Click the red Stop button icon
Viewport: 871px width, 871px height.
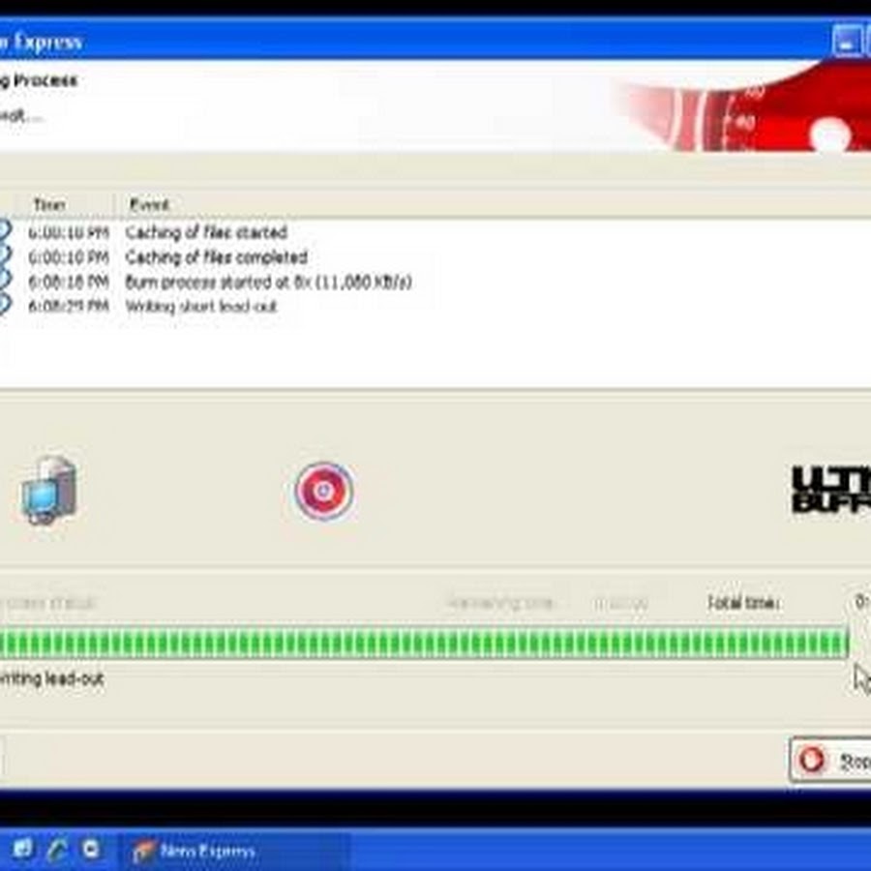click(811, 761)
